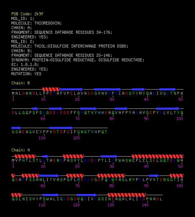The image size is (195, 217).
Task: Select Chain B strand arrow above YYMY
Action: [139, 89]
